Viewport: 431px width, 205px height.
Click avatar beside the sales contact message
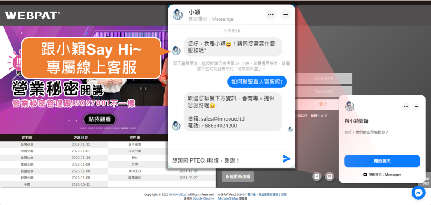pos(176,126)
